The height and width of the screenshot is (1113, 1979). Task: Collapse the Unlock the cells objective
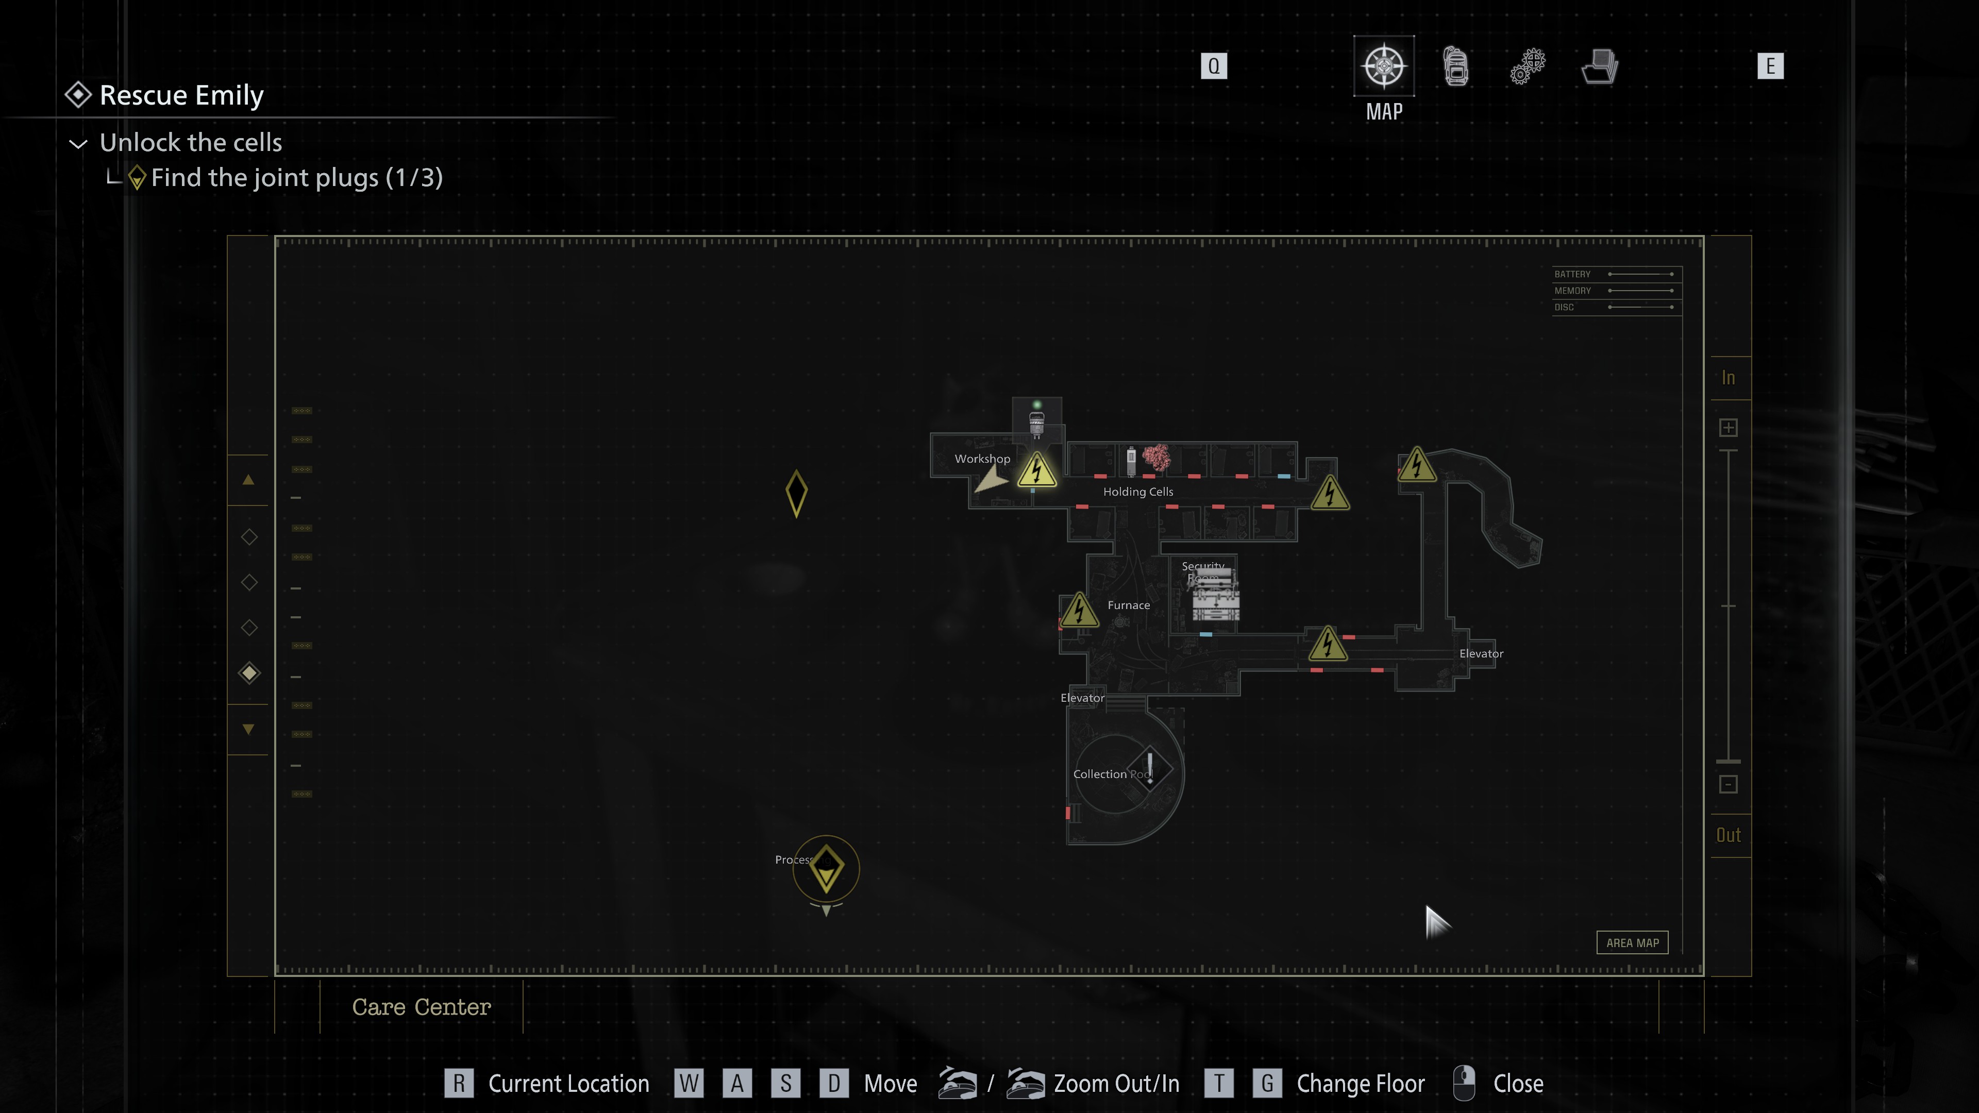tap(78, 144)
